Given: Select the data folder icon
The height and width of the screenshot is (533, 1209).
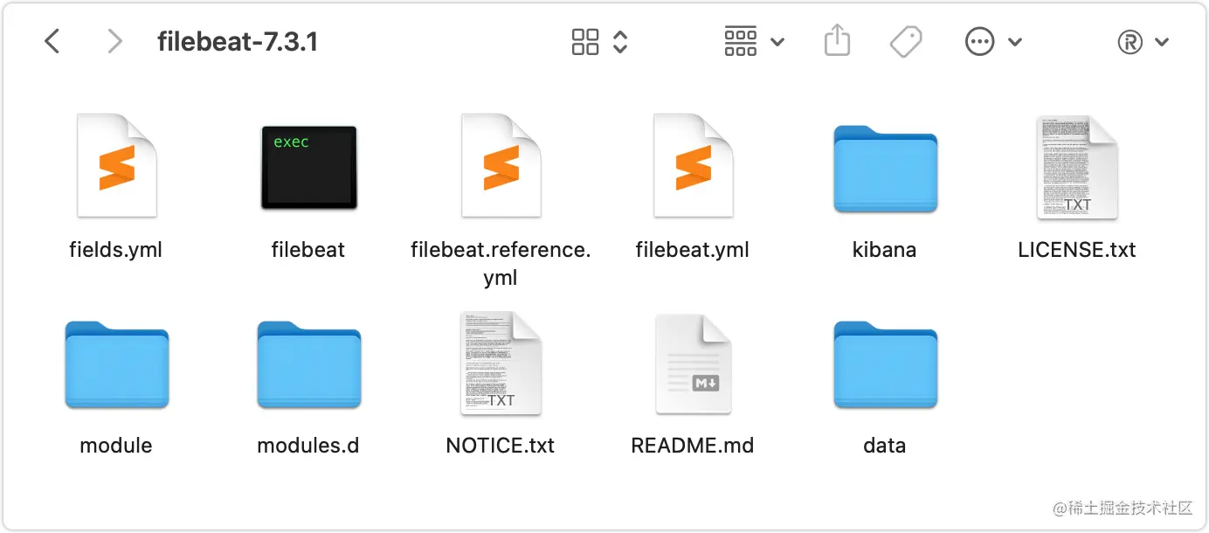Looking at the screenshot, I should click(x=885, y=364).
